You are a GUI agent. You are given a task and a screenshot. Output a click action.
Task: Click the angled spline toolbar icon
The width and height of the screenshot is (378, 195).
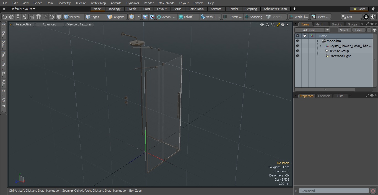point(25,17)
